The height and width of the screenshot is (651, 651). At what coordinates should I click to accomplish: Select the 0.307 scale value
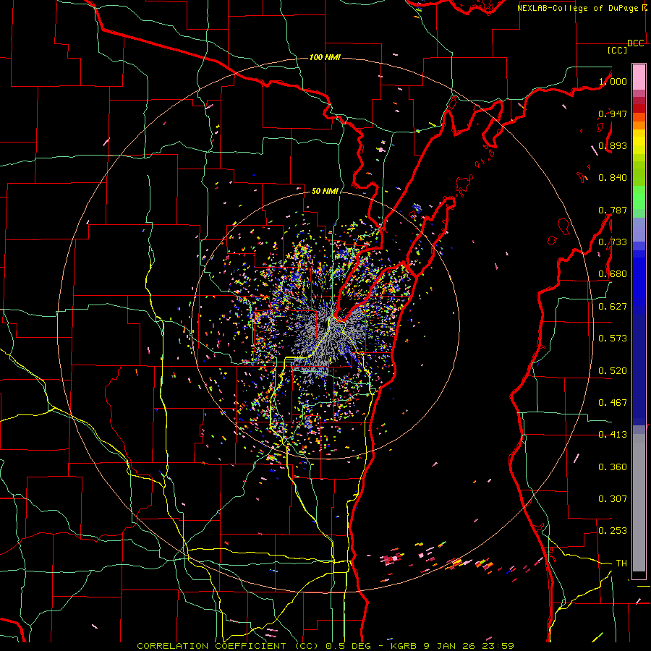pos(613,499)
